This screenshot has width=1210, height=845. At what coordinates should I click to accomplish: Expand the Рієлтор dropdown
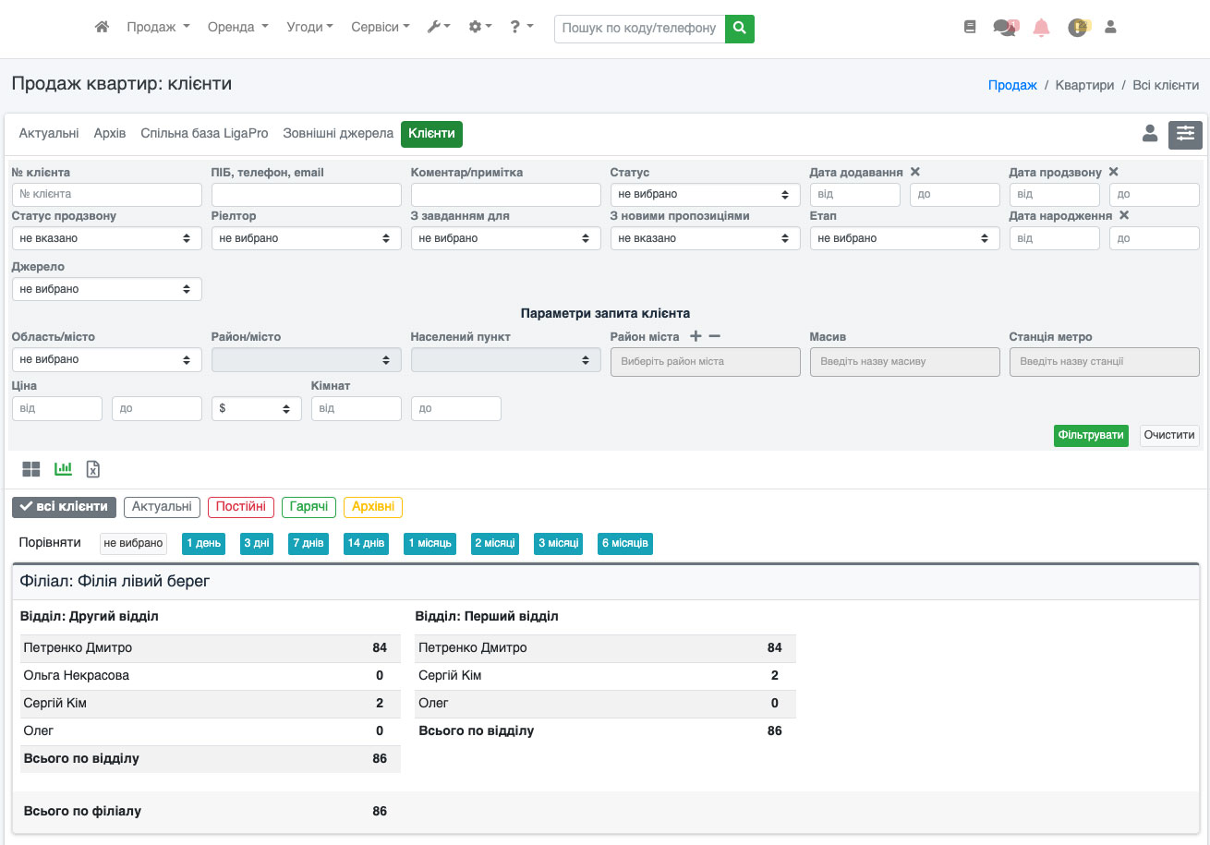(306, 238)
